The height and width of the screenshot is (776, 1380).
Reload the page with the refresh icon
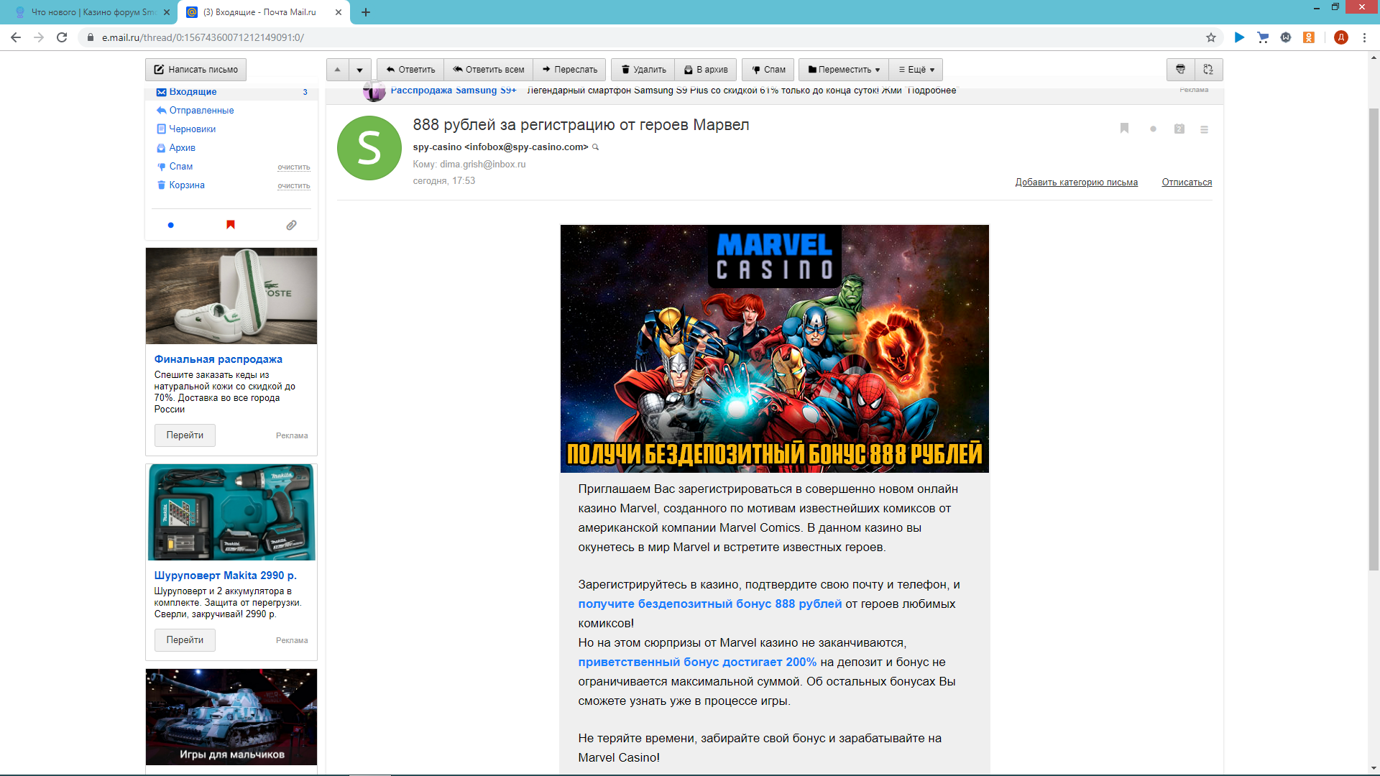point(62,37)
